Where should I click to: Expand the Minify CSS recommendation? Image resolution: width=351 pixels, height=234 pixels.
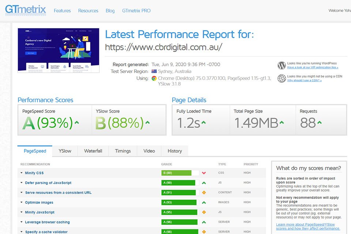(x=34, y=173)
